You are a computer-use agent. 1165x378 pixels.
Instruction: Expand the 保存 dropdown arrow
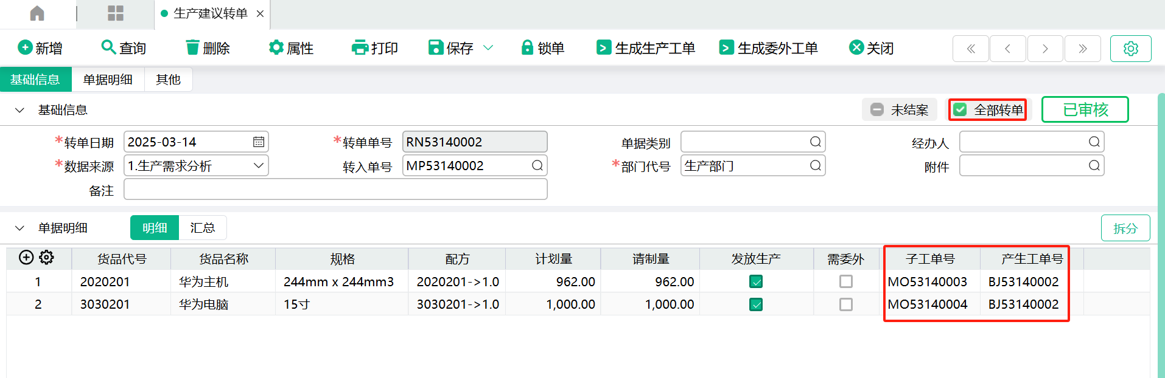click(488, 47)
